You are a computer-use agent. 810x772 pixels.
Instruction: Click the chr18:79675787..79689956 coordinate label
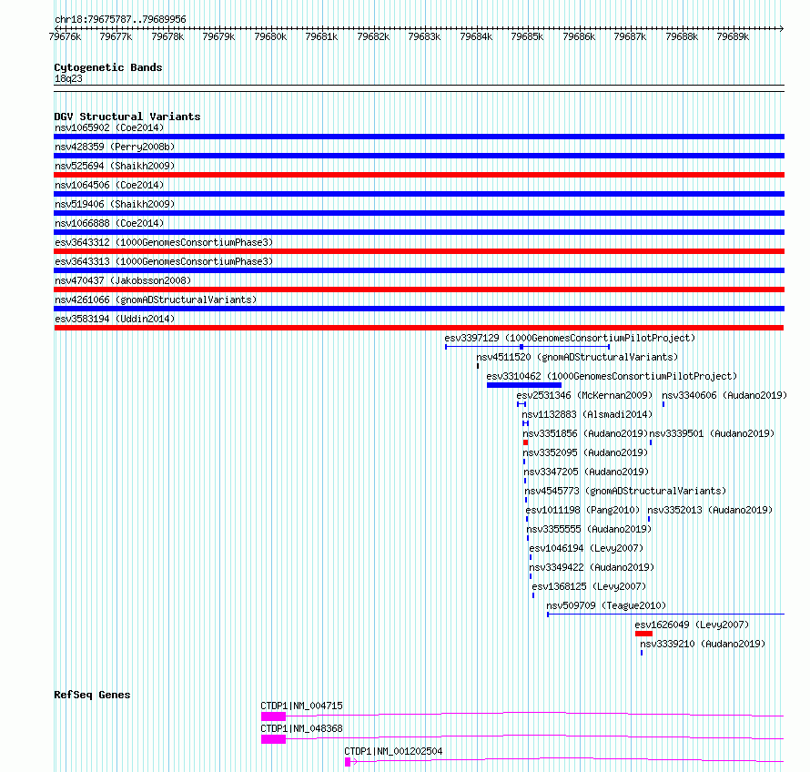click(120, 19)
